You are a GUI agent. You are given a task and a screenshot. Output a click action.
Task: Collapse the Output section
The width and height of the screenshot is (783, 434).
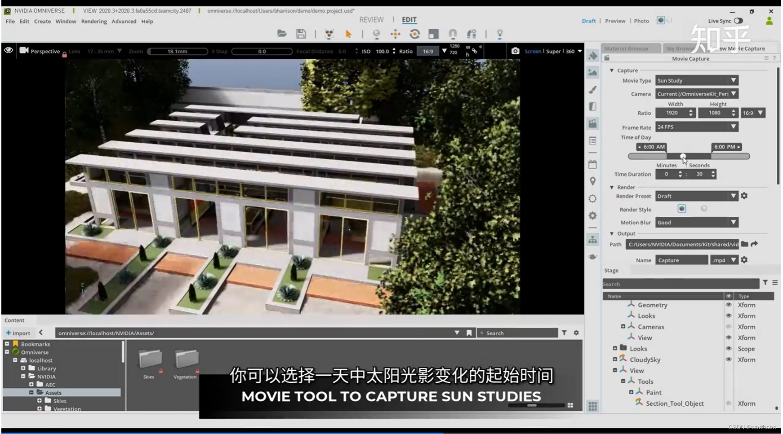pyautogui.click(x=612, y=233)
